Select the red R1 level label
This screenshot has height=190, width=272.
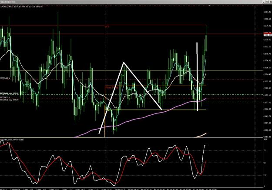pos(107,27)
